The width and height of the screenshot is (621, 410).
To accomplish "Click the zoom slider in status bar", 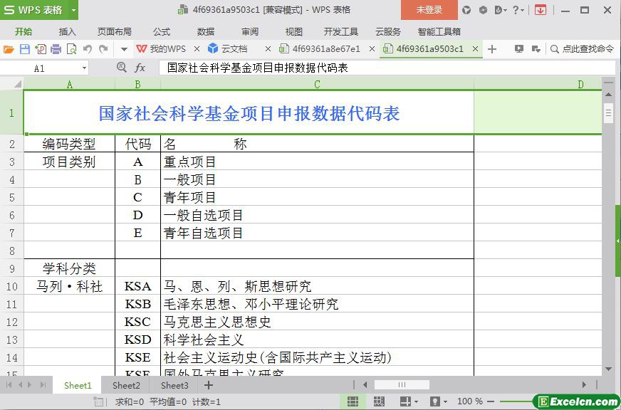I will 513,401.
